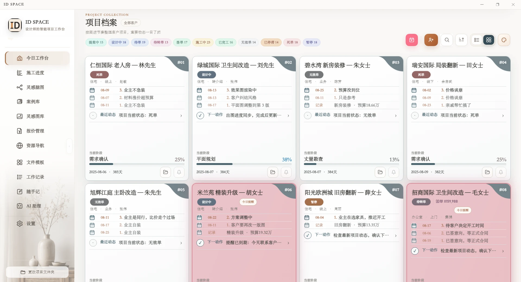Click the 全部客户 filter pill

pyautogui.click(x=131, y=23)
